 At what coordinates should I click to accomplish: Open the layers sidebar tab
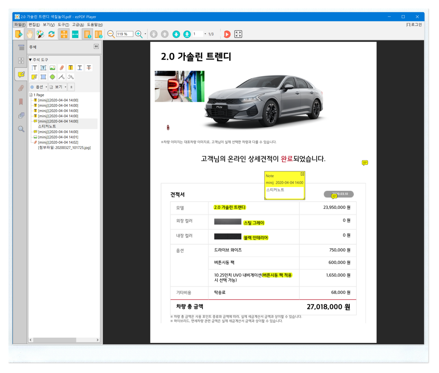(x=21, y=115)
